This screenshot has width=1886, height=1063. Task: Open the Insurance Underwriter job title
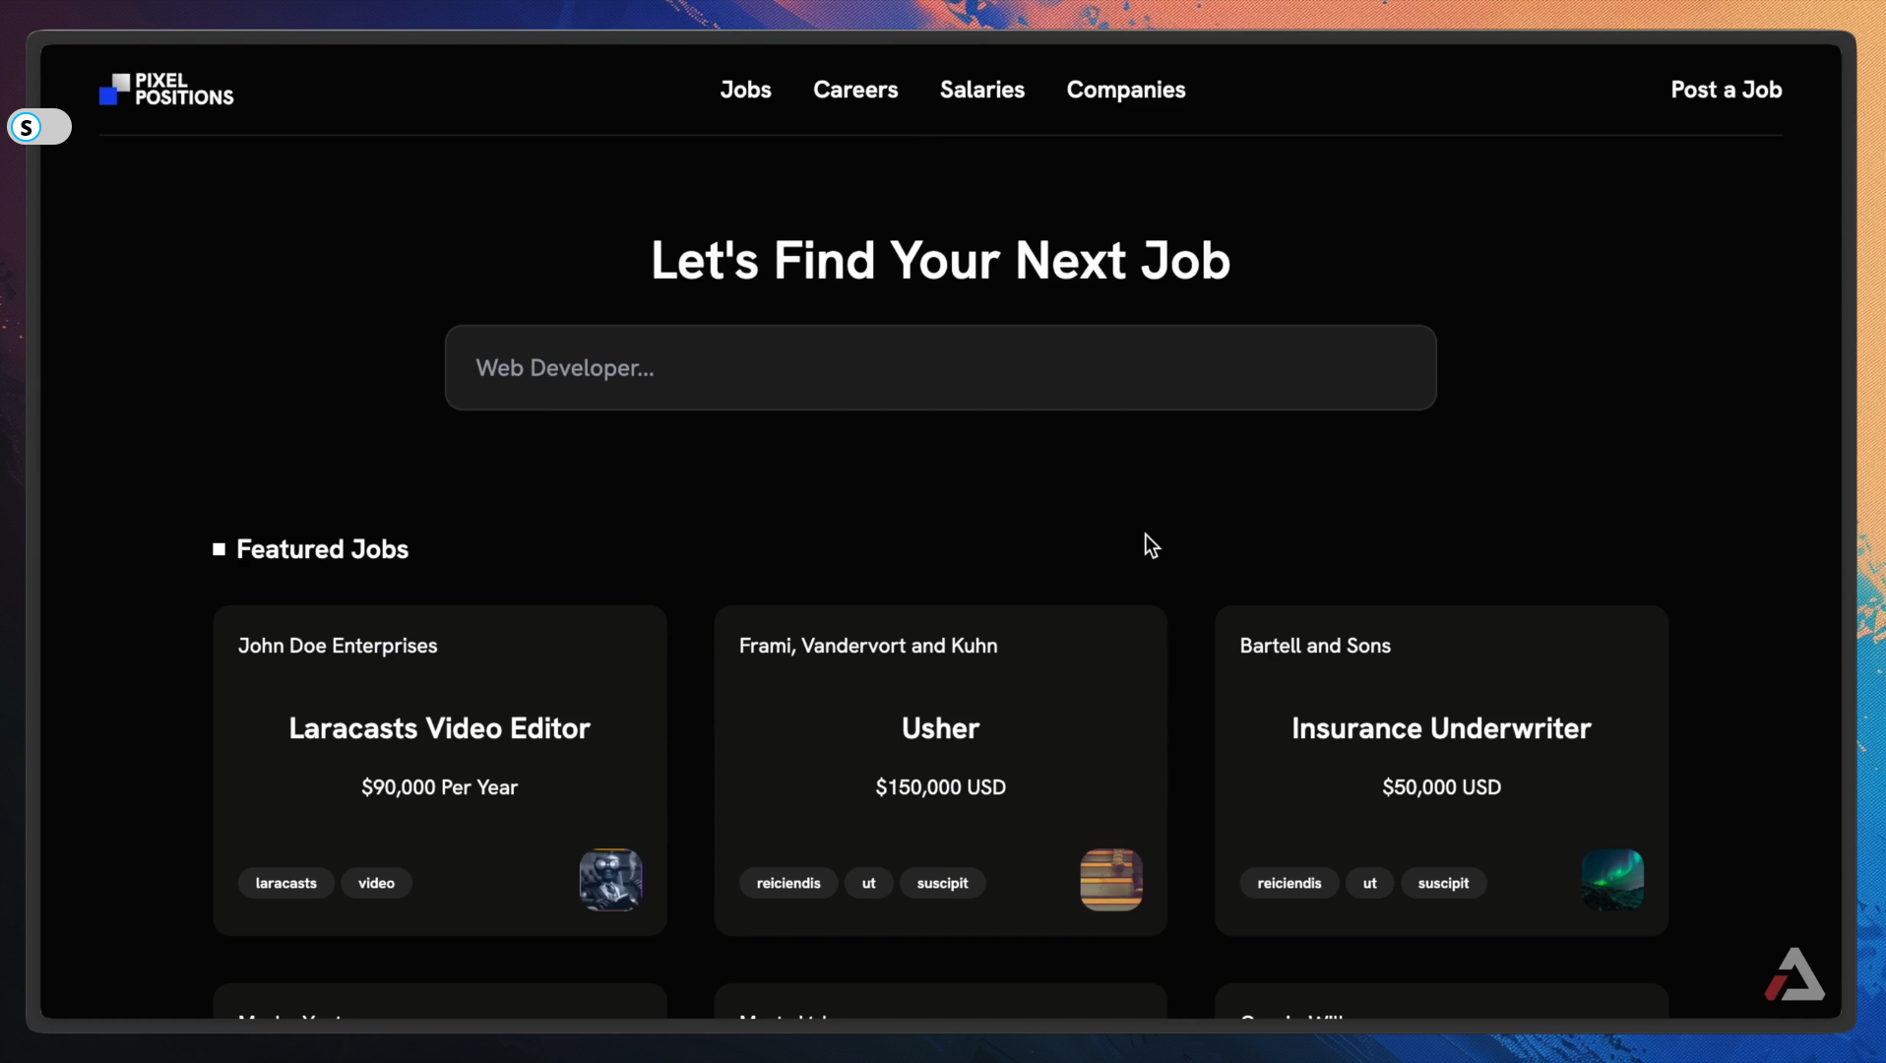pos(1441,728)
